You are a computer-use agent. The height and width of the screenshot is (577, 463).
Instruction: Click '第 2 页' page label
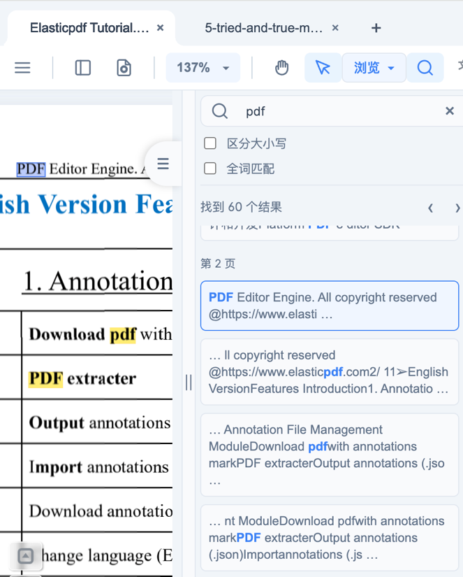(x=218, y=264)
